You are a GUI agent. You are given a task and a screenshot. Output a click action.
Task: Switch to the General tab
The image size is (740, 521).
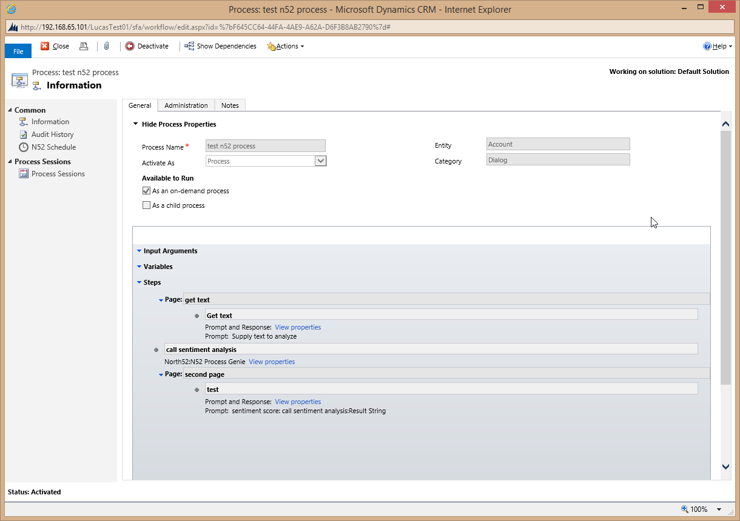140,105
